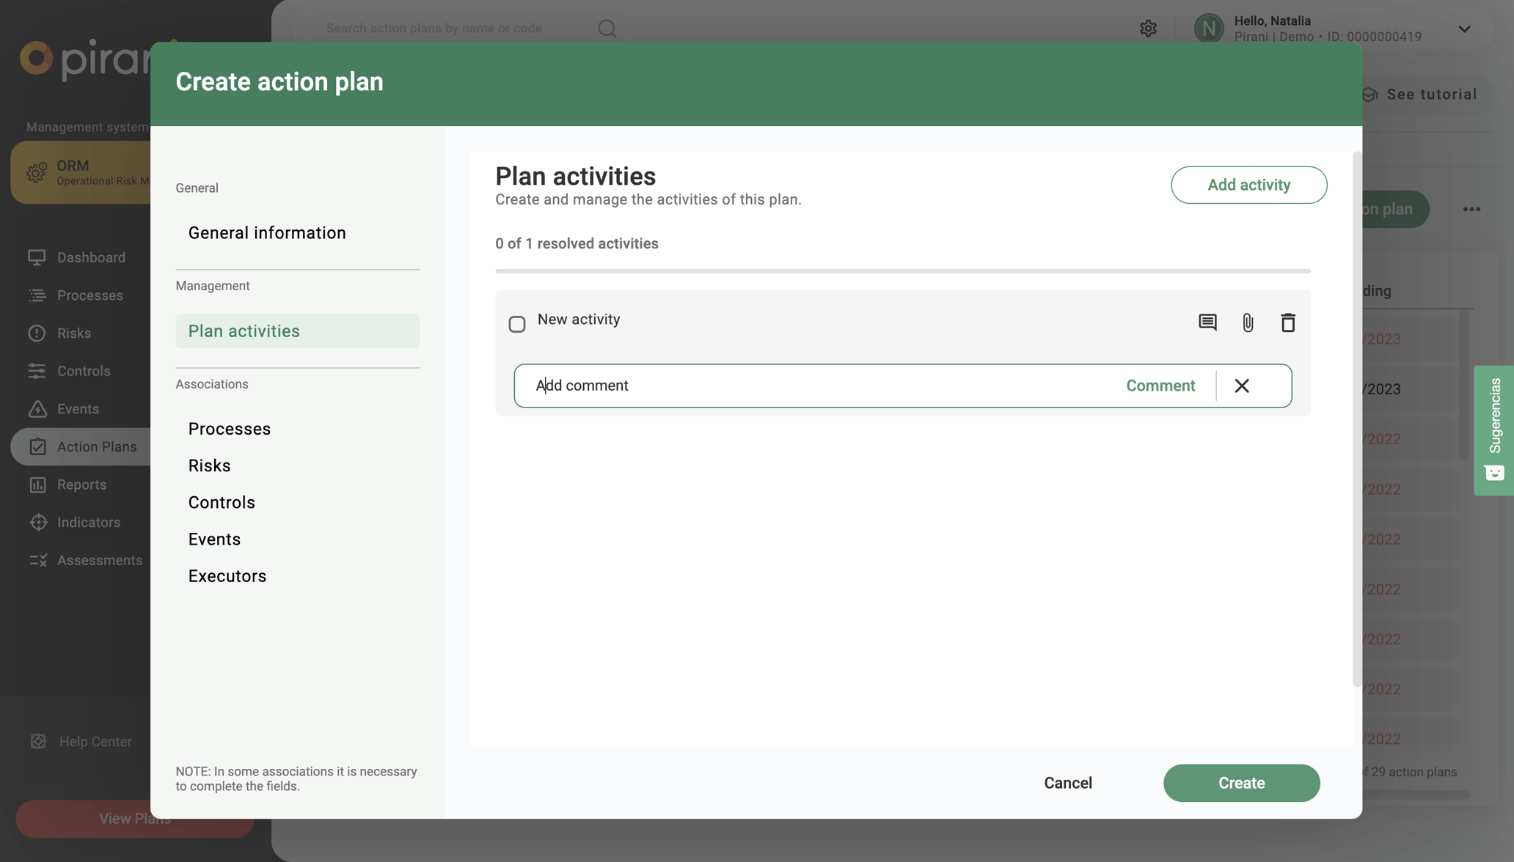This screenshot has height=862, width=1514.
Task: Open the Indicators sidebar icon
Action: click(x=38, y=522)
